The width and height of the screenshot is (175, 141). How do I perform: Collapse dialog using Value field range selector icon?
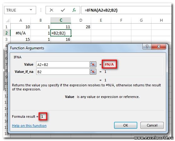[x=93, y=64]
